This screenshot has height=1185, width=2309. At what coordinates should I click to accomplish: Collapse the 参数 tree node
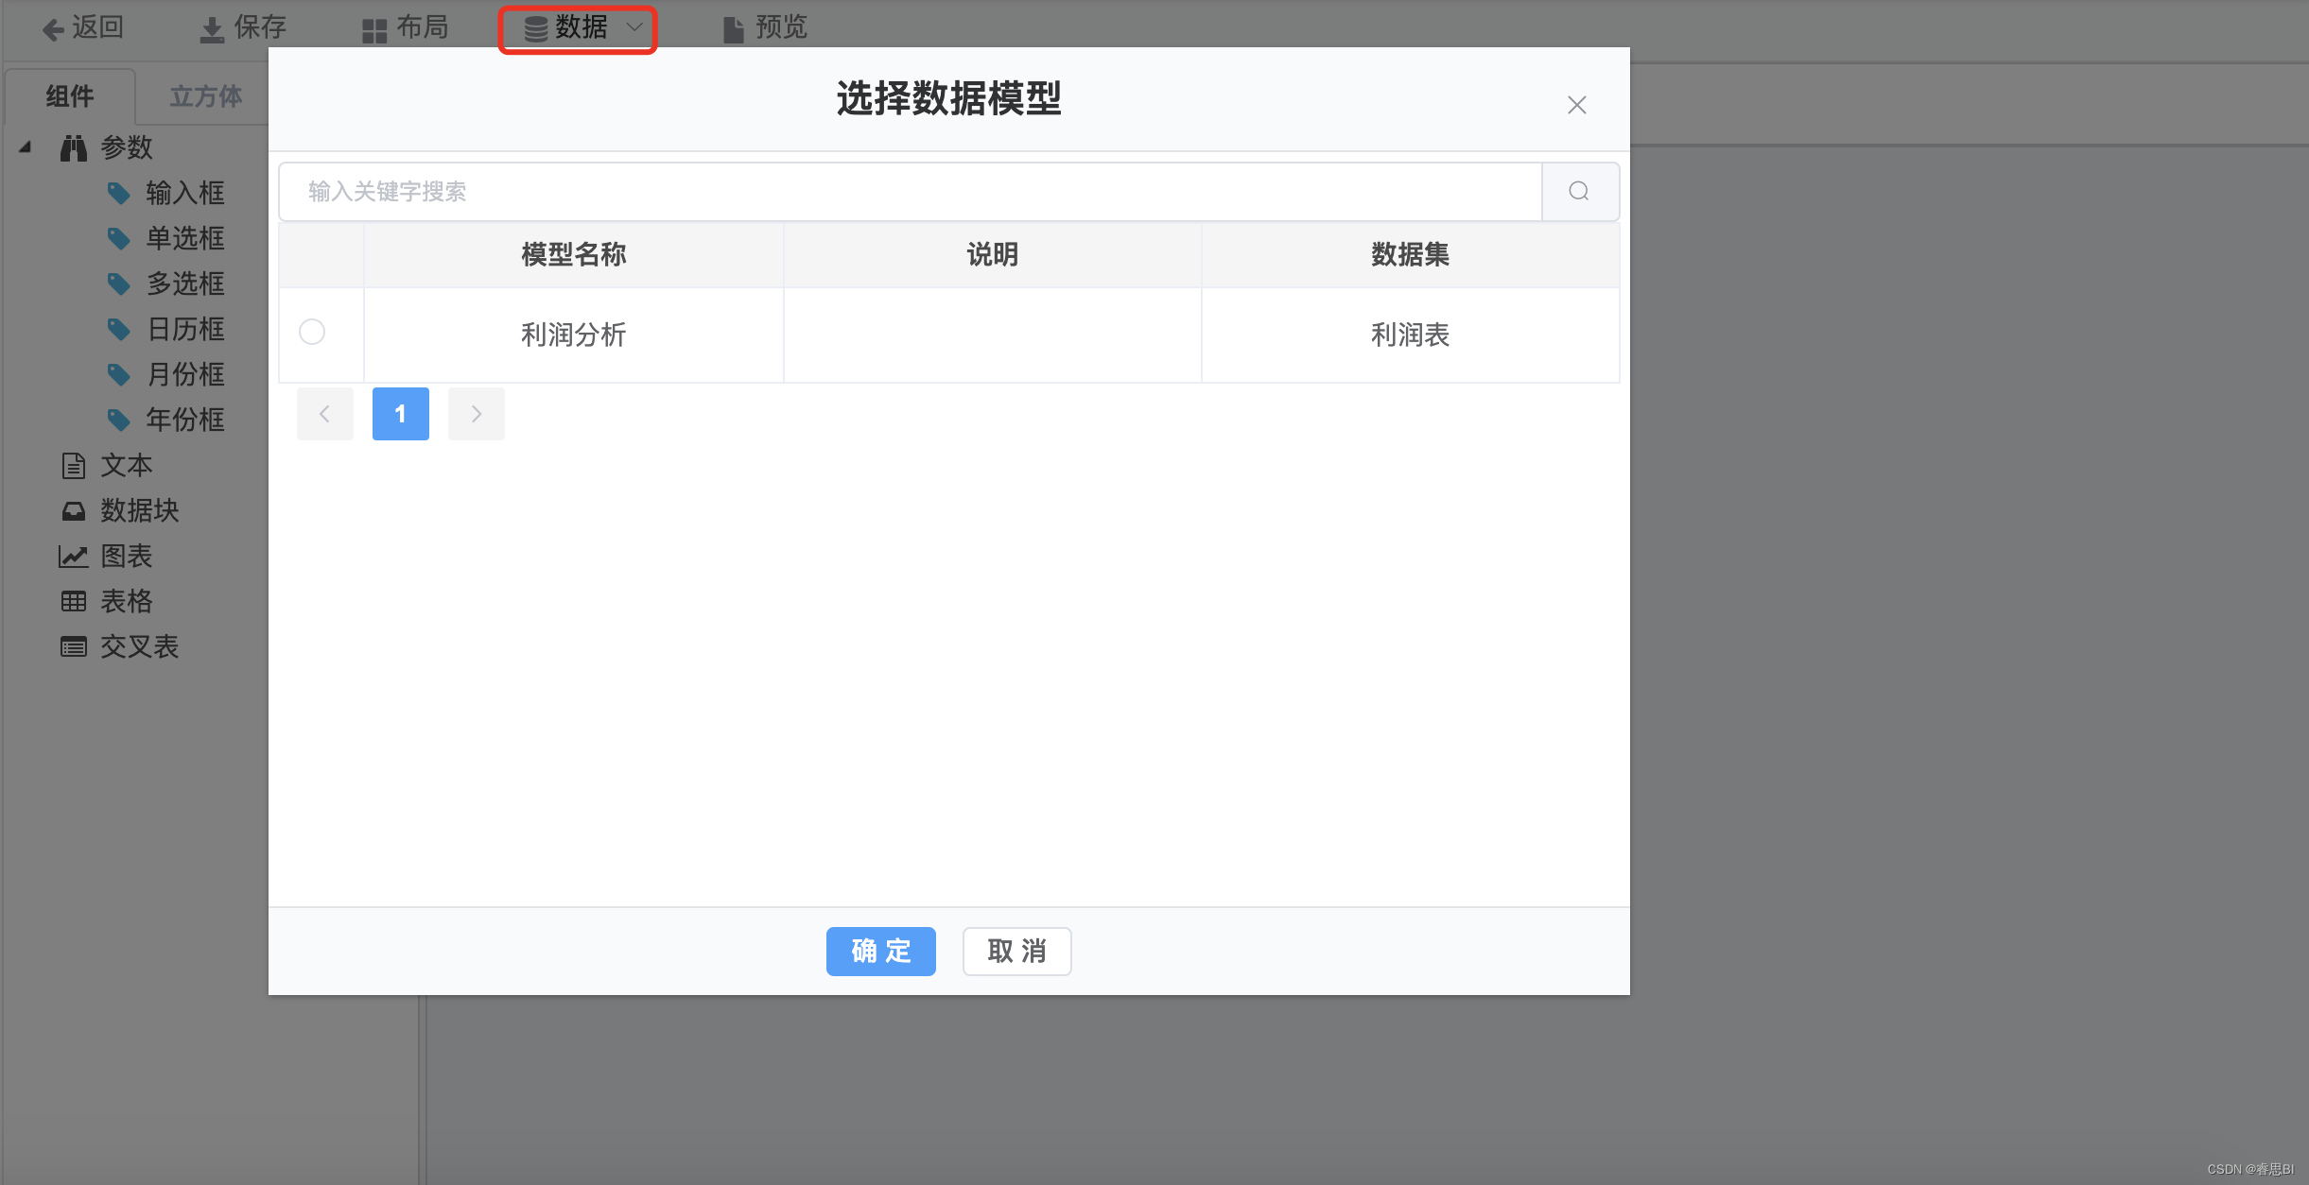tap(25, 147)
